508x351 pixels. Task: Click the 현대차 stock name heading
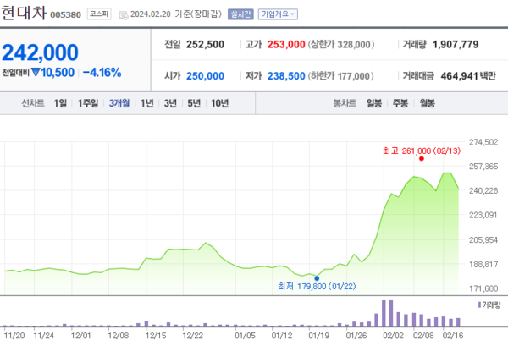click(24, 13)
